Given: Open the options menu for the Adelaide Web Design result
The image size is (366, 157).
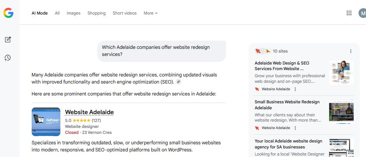Looking at the screenshot, I should (x=295, y=89).
